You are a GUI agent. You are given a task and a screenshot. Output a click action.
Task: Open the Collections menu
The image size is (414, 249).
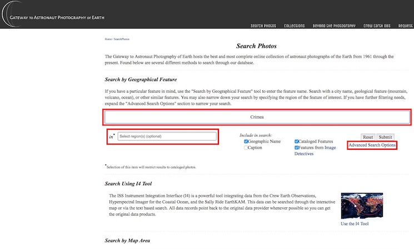(294, 26)
